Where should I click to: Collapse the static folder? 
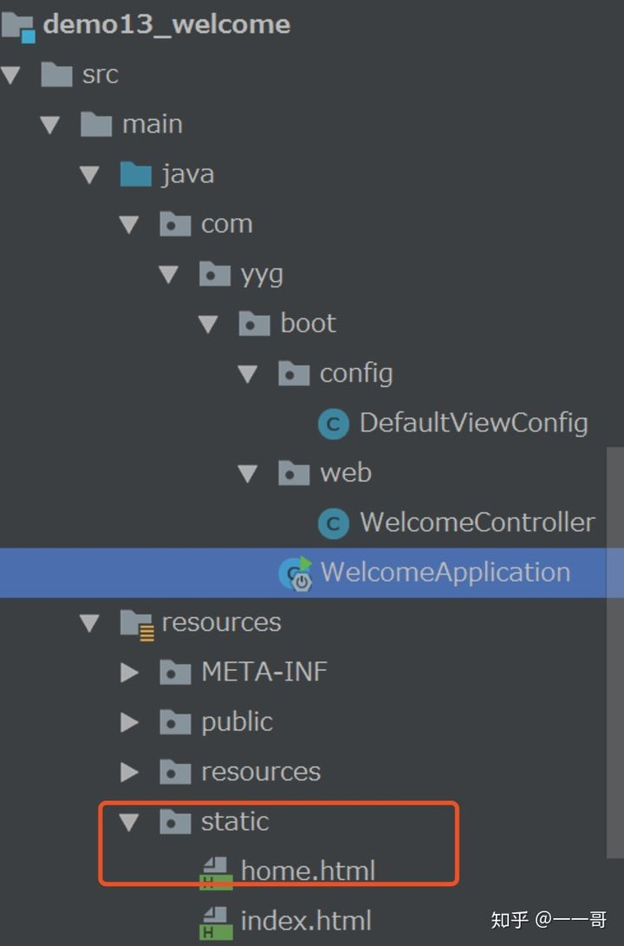(129, 822)
